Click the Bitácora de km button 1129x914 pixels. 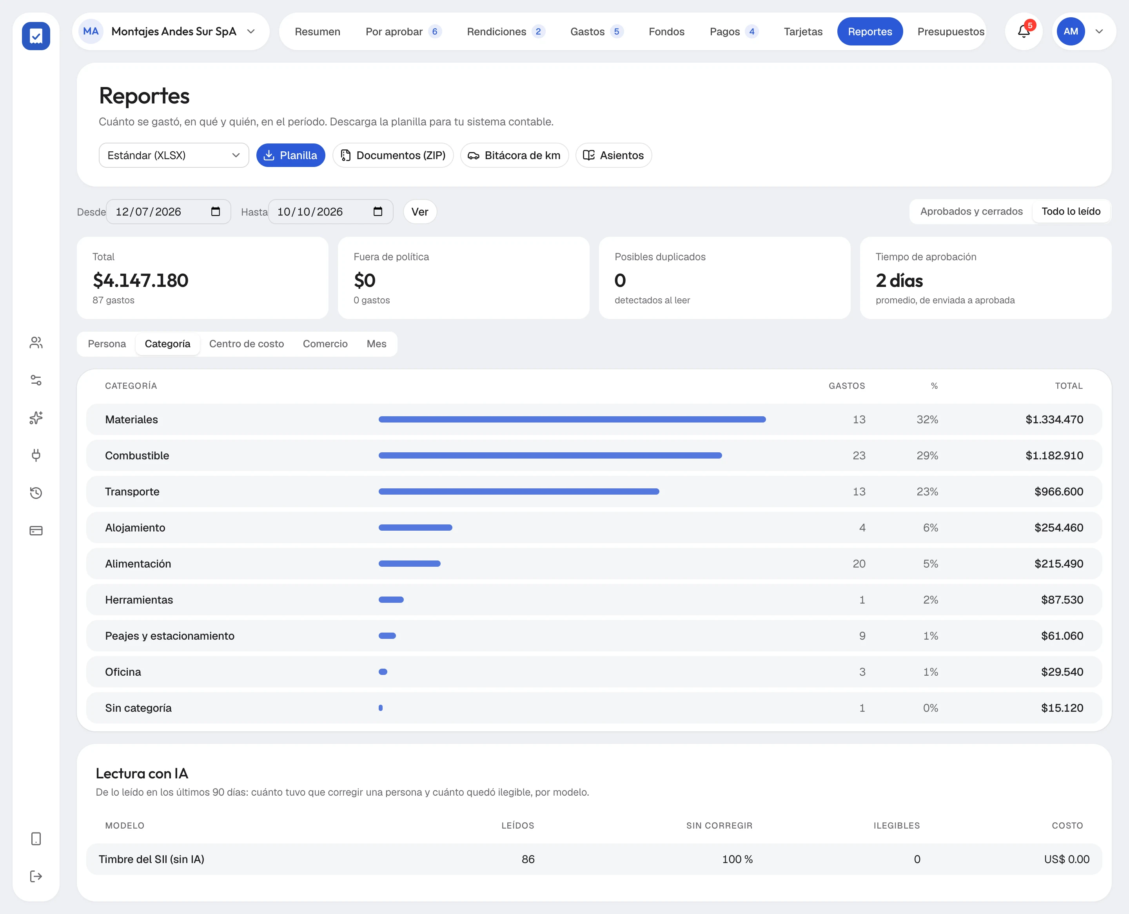click(x=514, y=155)
